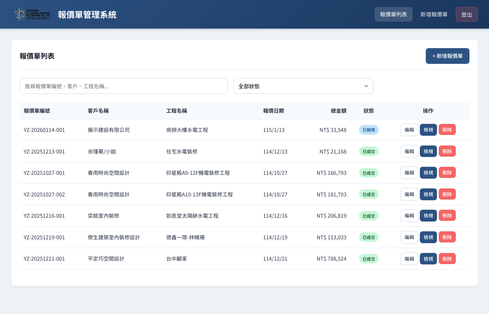Click 編輯 for 春雨時尚空間設計 second quote
Image resolution: width=489 pixels, height=314 pixels.
click(x=409, y=194)
